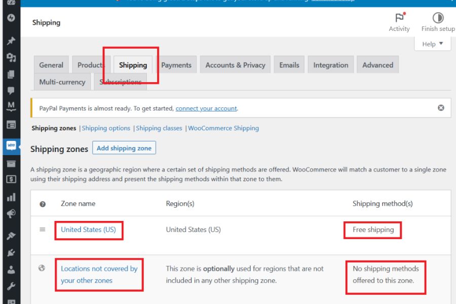
Task: Click the Finish setup progress icon
Action: [x=438, y=18]
